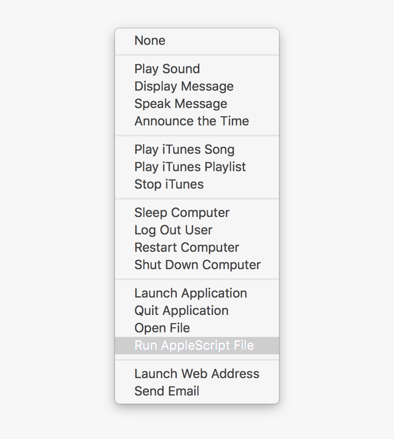Choose Stop iTunes
The height and width of the screenshot is (439, 394).
tap(169, 184)
